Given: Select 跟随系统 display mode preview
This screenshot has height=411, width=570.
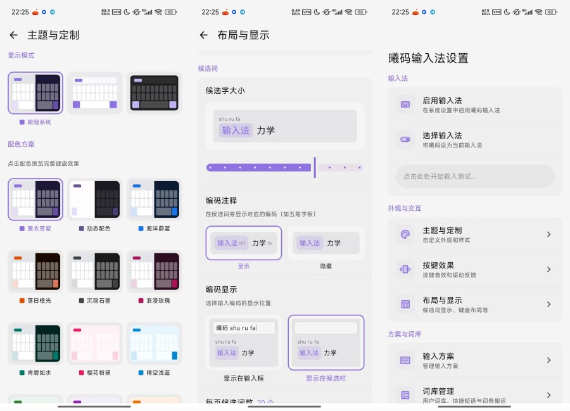Looking at the screenshot, I should pyautogui.click(x=35, y=93).
